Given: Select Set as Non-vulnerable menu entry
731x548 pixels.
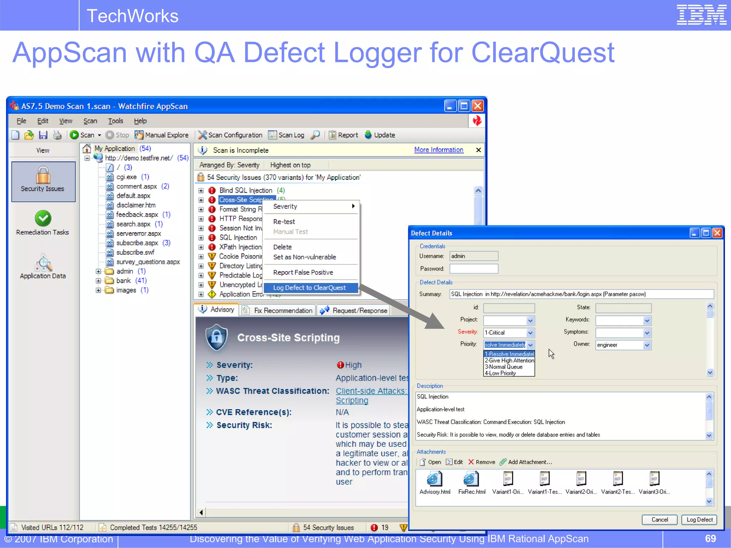Looking at the screenshot, I should click(310, 257).
